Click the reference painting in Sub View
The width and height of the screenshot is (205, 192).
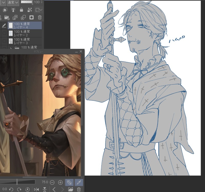pos(40,116)
